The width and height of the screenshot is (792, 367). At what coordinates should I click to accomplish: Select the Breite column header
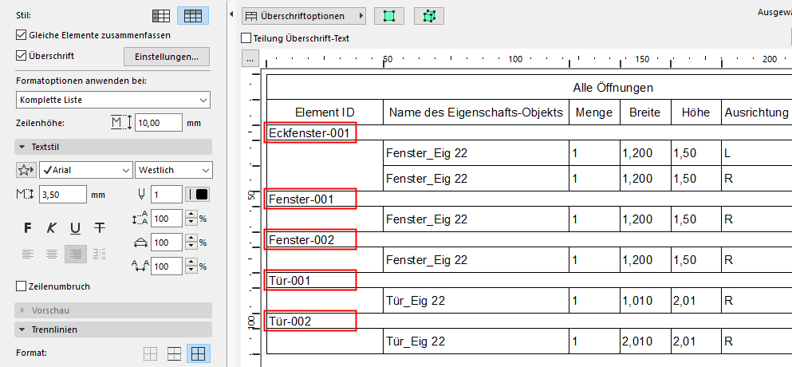[645, 112]
